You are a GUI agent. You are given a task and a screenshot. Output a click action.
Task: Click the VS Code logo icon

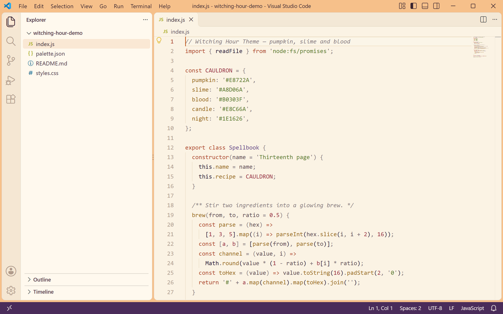coord(7,6)
